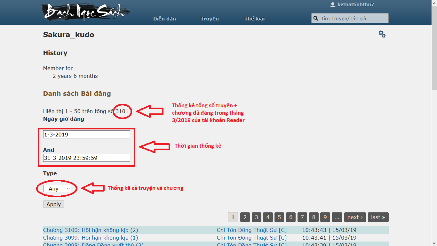Jump to the last page

coord(378,217)
